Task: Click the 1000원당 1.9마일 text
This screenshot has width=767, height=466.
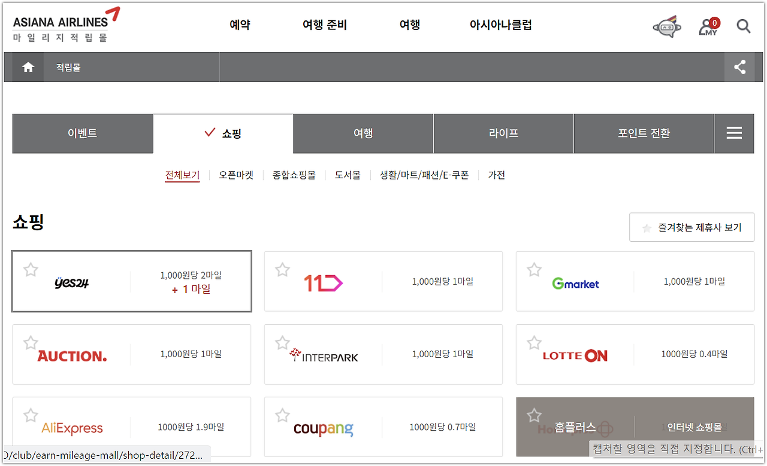Action: click(x=191, y=427)
